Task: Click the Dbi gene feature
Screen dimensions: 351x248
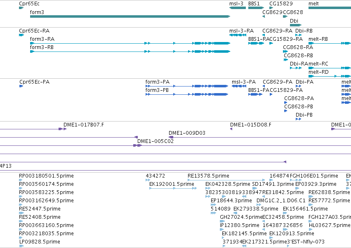Action: pos(296,25)
